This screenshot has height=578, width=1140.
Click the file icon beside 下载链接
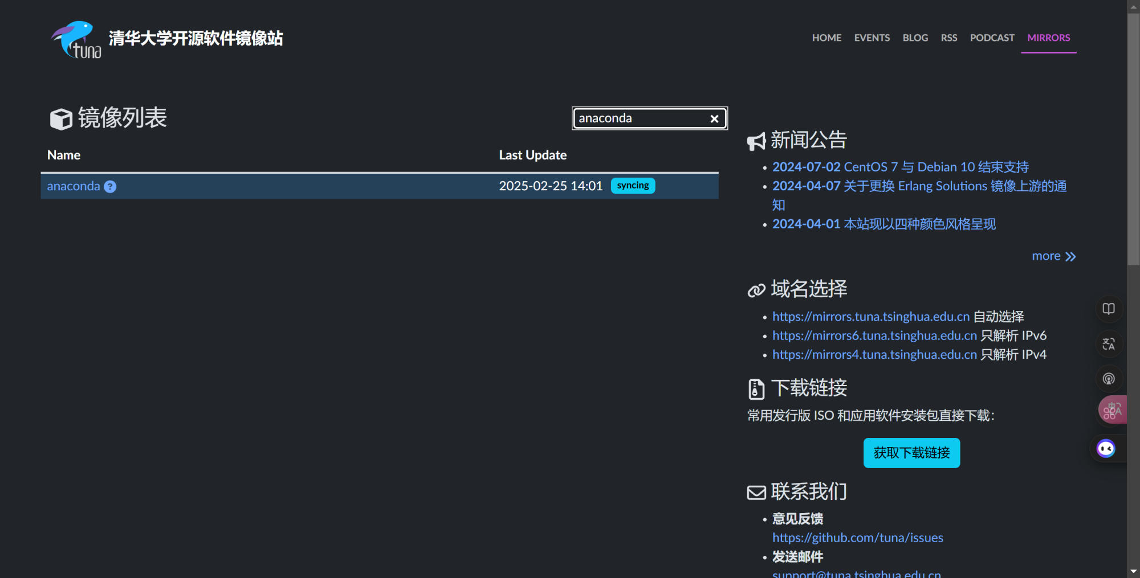tap(756, 389)
